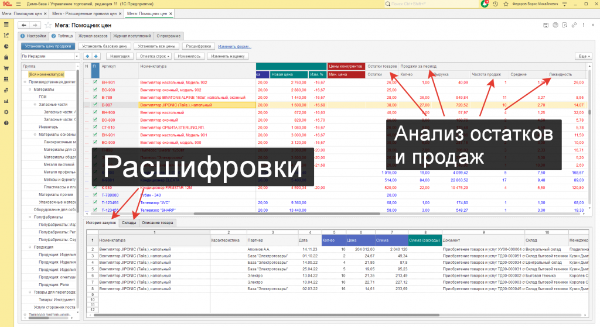600x327 pixels.
Task: Collapse the Материалы tree node
Action: pos(30,90)
